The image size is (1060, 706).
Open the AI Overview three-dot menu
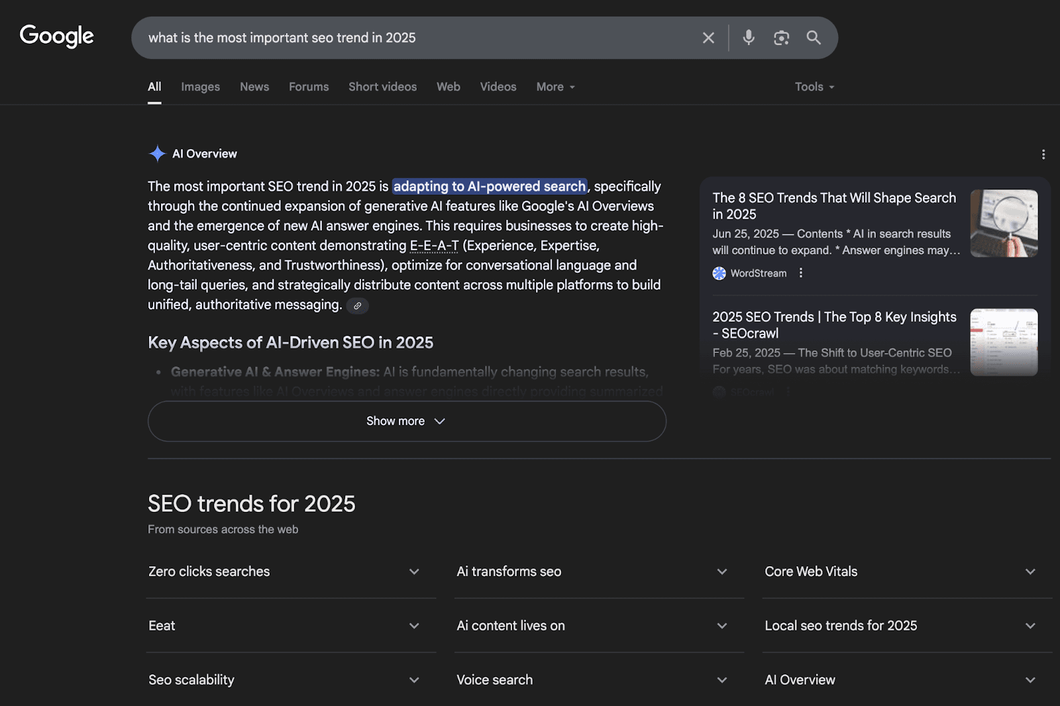pos(1043,154)
